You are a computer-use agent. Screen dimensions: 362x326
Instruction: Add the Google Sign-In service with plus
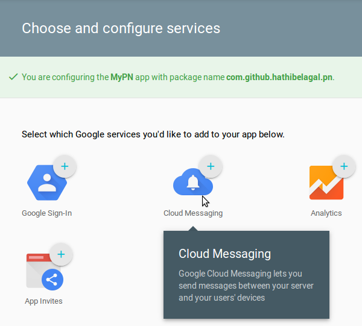pyautogui.click(x=65, y=166)
